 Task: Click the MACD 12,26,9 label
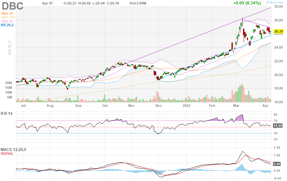(13, 150)
